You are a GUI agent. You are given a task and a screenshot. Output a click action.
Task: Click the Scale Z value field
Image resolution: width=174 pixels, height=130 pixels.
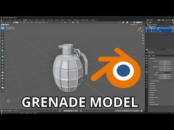coord(165,78)
